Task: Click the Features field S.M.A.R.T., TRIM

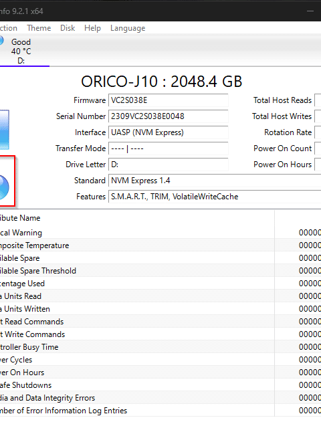Action: [215, 197]
